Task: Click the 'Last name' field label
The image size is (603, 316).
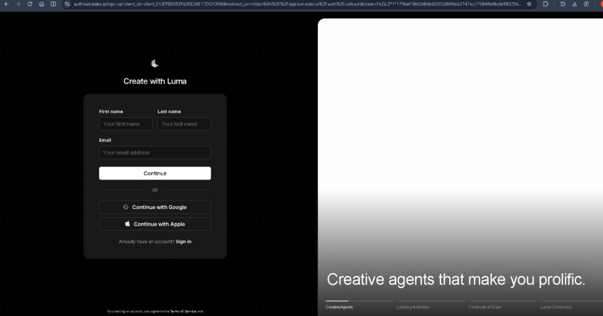Action: coord(169,111)
